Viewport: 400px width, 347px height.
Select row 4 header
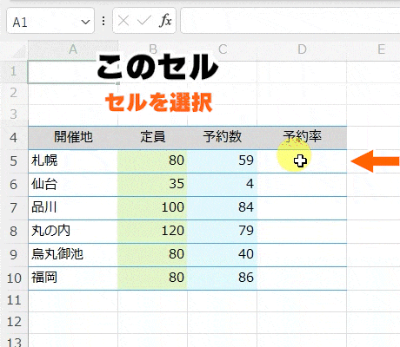pyautogui.click(x=14, y=137)
